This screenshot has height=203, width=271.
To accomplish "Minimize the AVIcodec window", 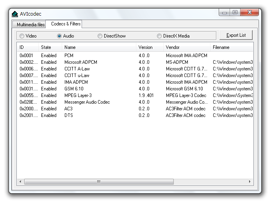I will click(224, 13).
